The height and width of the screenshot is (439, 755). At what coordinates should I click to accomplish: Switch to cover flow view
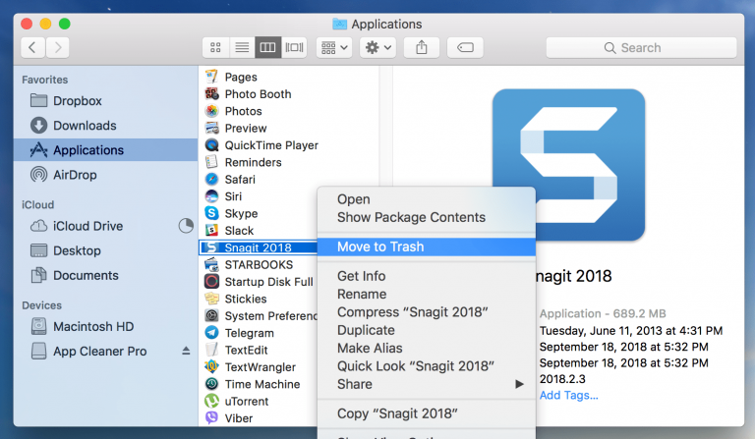294,47
